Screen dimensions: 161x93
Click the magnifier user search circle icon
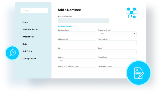tap(12, 53)
